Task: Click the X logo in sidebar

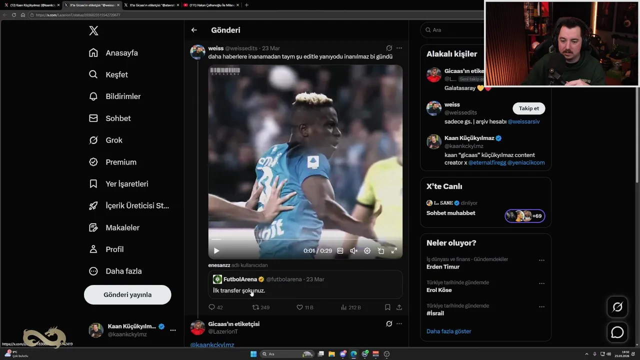Action: point(93,30)
